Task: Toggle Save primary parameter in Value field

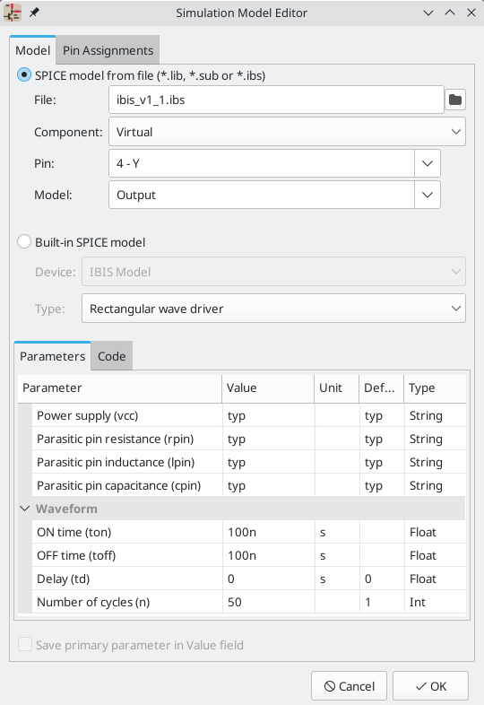Action: 25,644
